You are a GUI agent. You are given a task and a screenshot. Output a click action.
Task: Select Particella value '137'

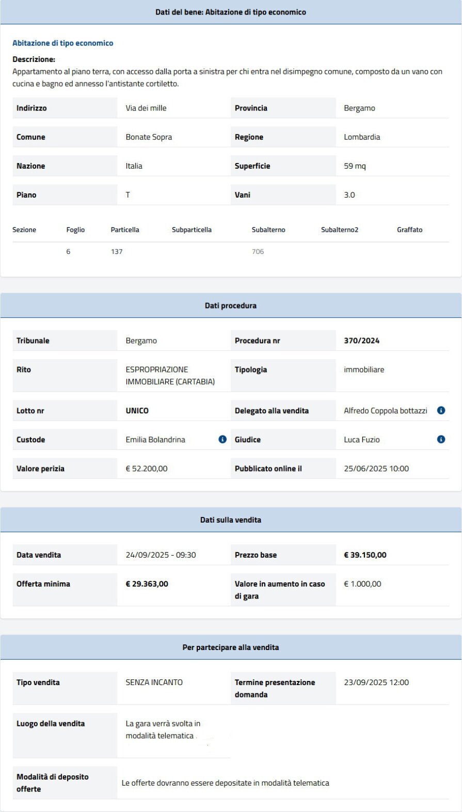[117, 252]
